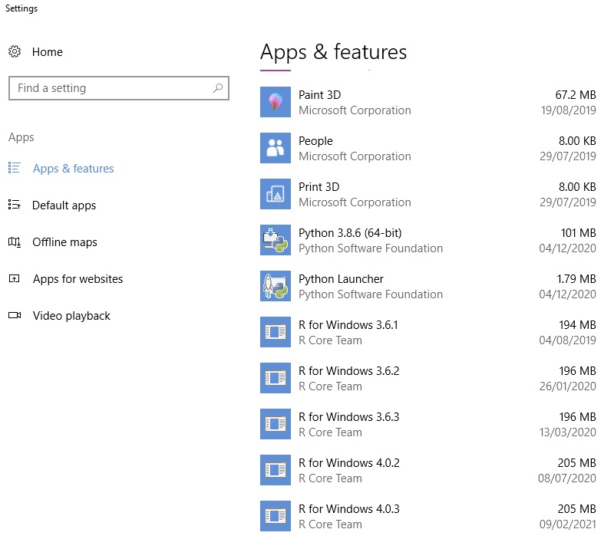This screenshot has height=539, width=614.
Task: Click the search magnifier icon
Action: point(218,88)
